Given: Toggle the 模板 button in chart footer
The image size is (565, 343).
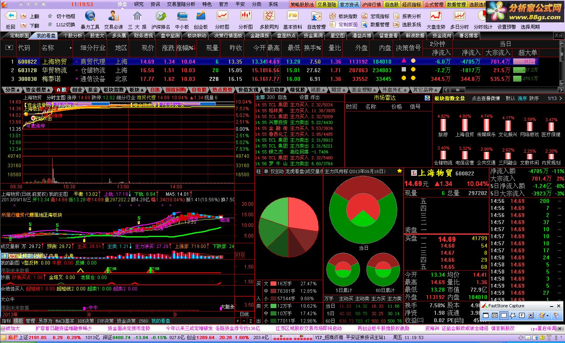Looking at the screenshot, I should (18, 321).
